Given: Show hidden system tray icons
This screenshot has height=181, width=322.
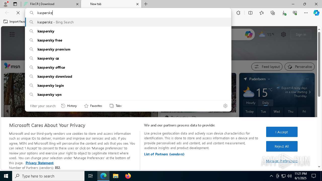Looking at the screenshot, I should pyautogui.click(x=271, y=176).
